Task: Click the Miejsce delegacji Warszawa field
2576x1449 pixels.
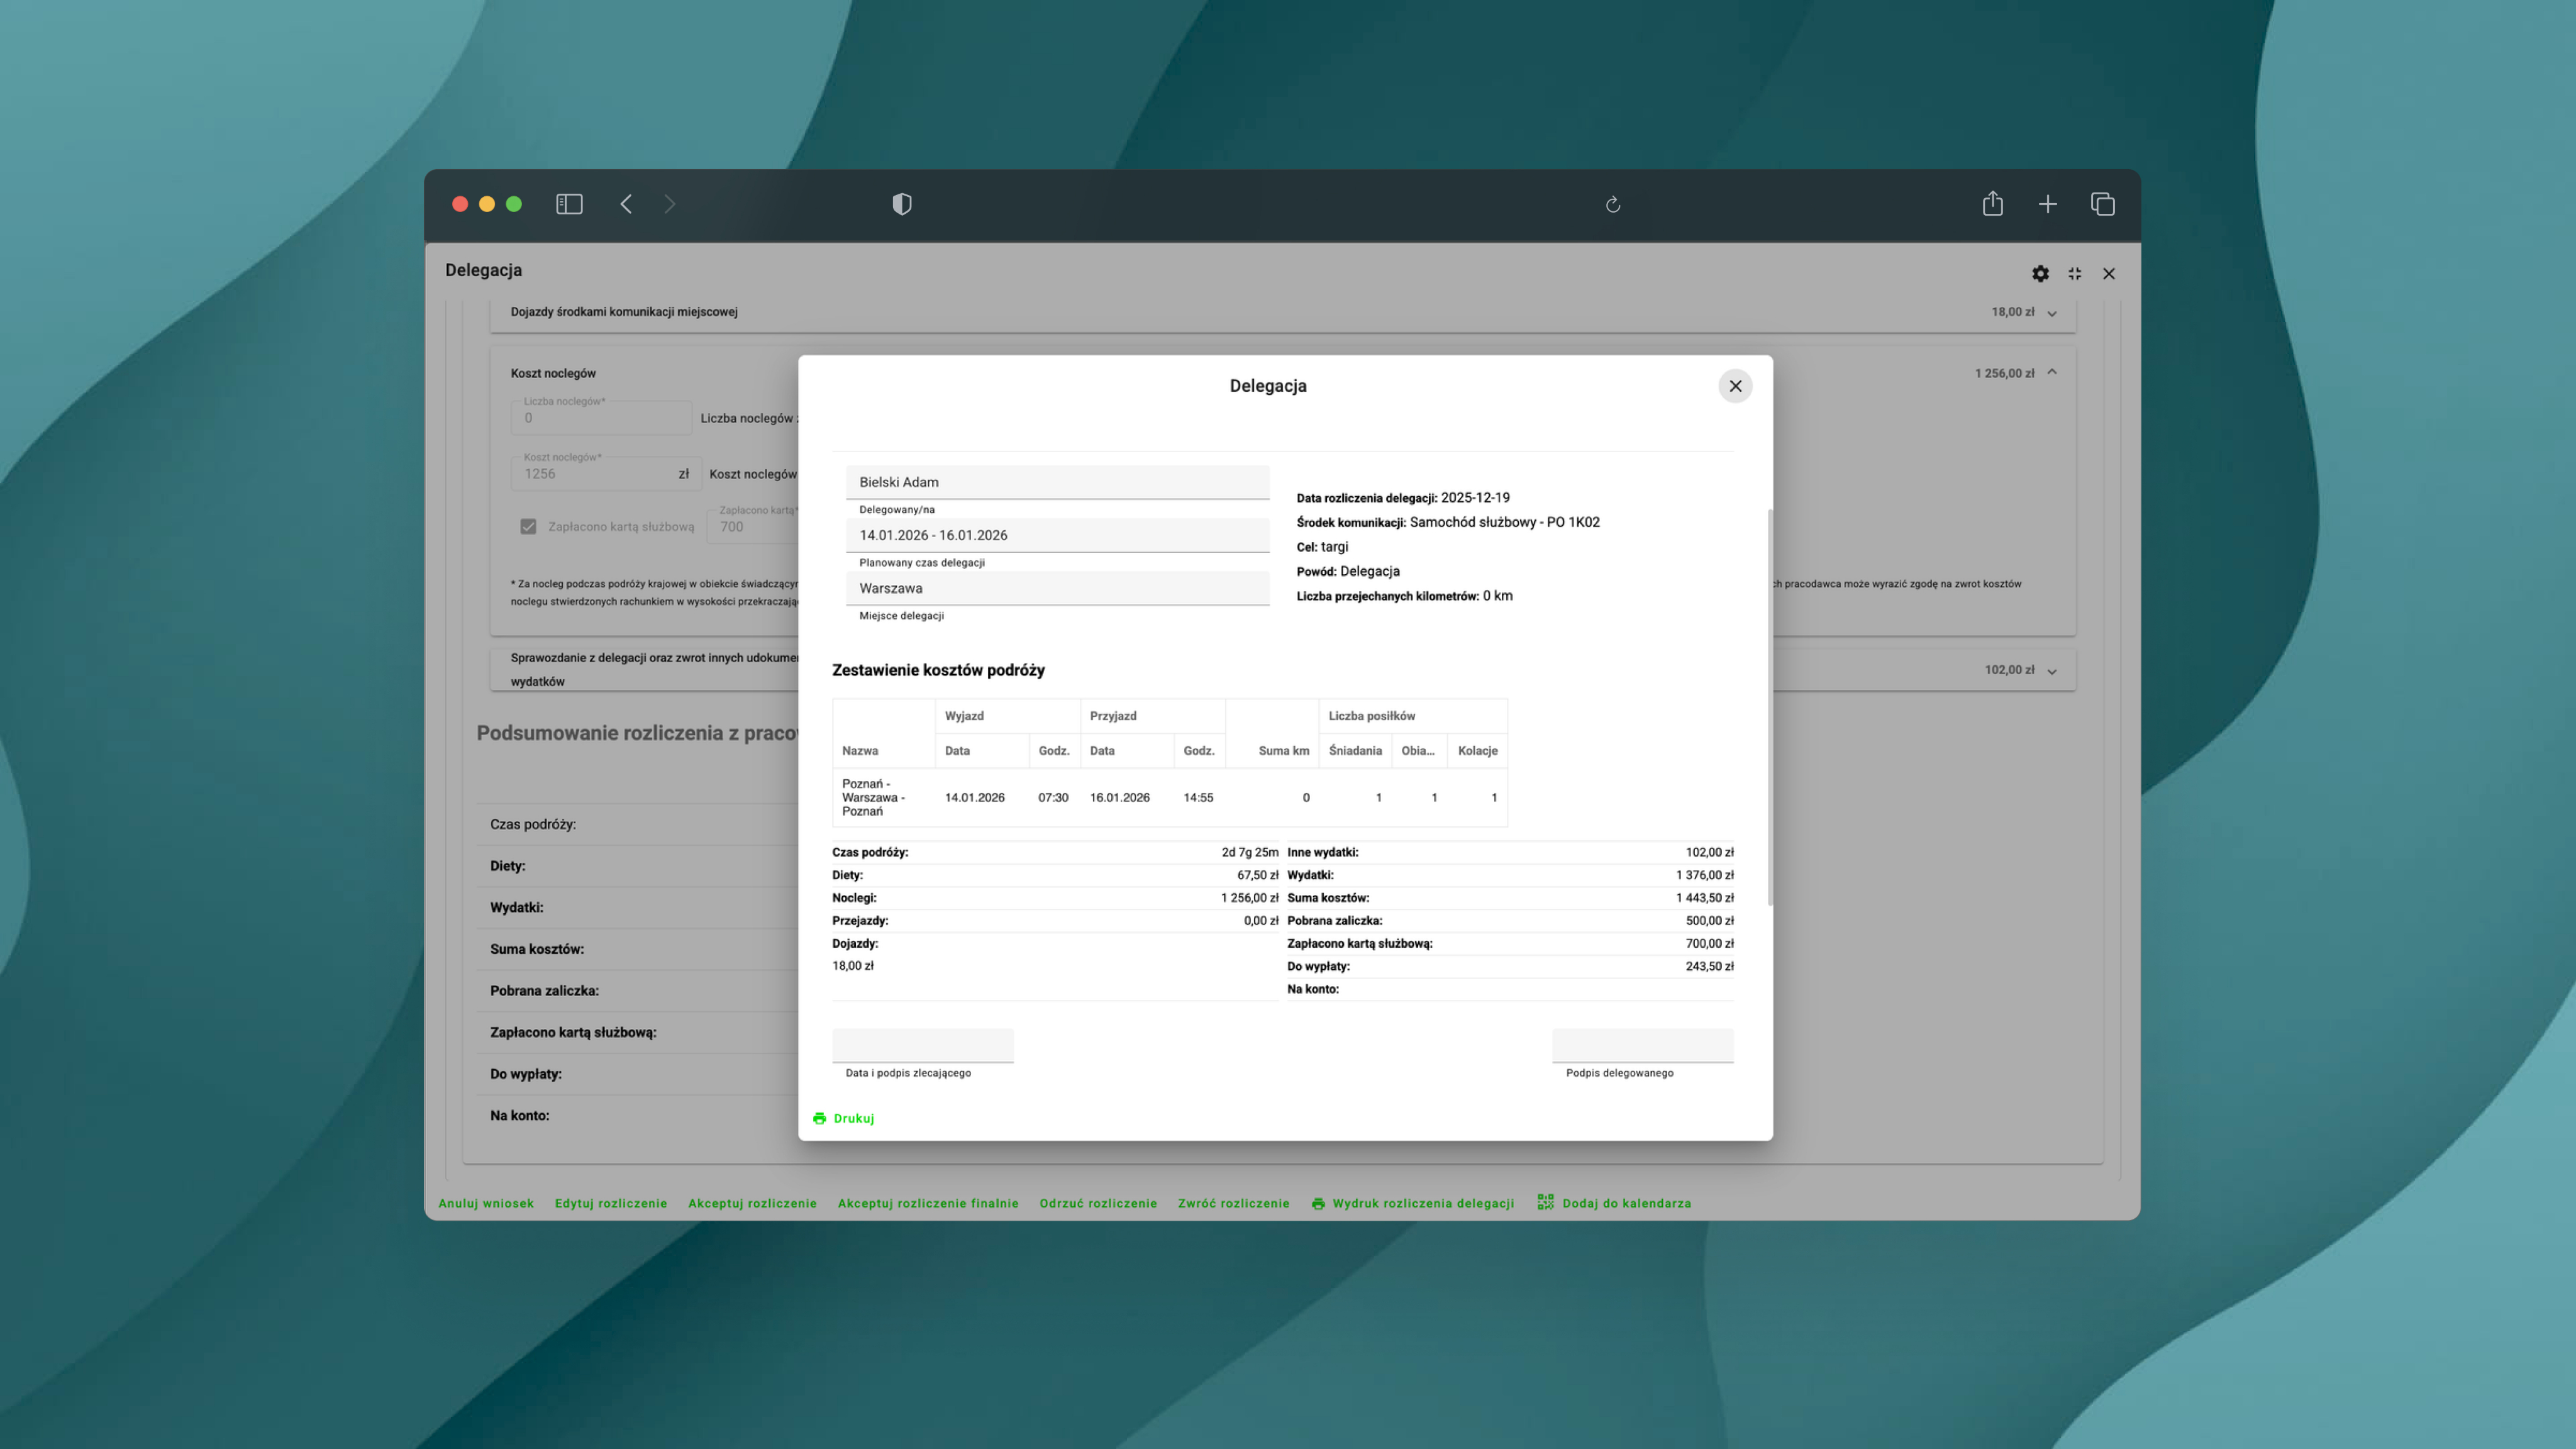Action: pyautogui.click(x=1056, y=588)
